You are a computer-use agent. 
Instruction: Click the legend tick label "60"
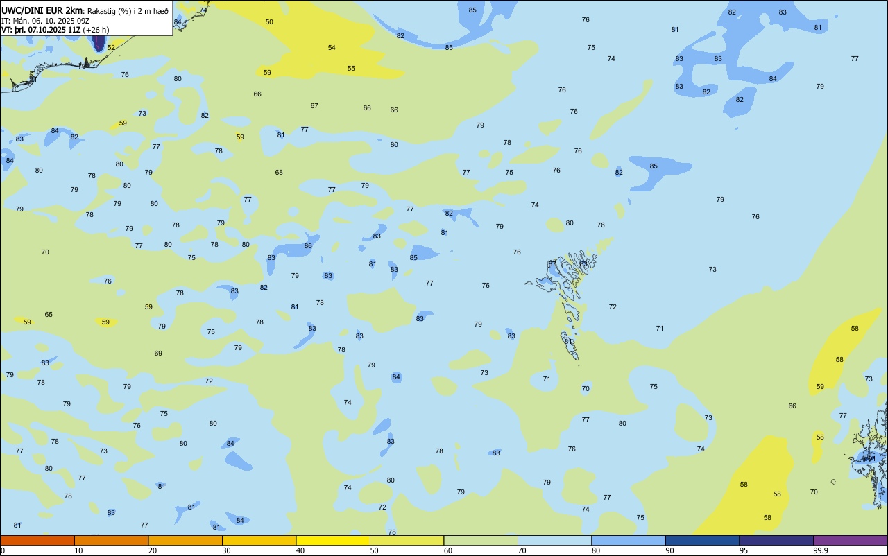coord(448,550)
